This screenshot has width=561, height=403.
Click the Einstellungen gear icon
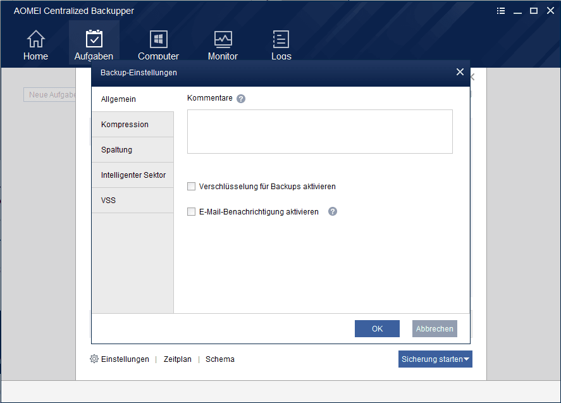coord(94,359)
